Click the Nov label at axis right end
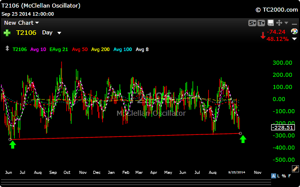 pos(257,172)
